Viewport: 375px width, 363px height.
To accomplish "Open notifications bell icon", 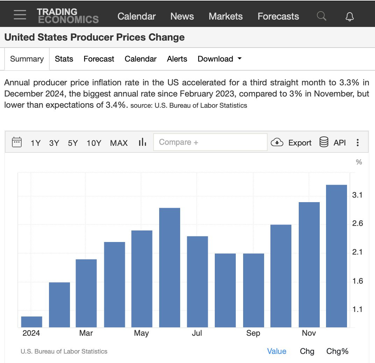I will point(349,16).
